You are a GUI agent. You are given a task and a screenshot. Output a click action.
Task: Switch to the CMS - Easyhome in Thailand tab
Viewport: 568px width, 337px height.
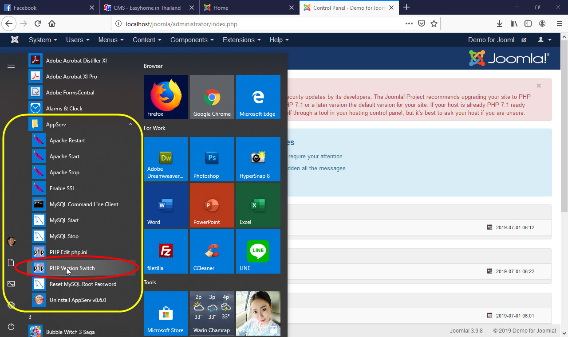[x=146, y=8]
